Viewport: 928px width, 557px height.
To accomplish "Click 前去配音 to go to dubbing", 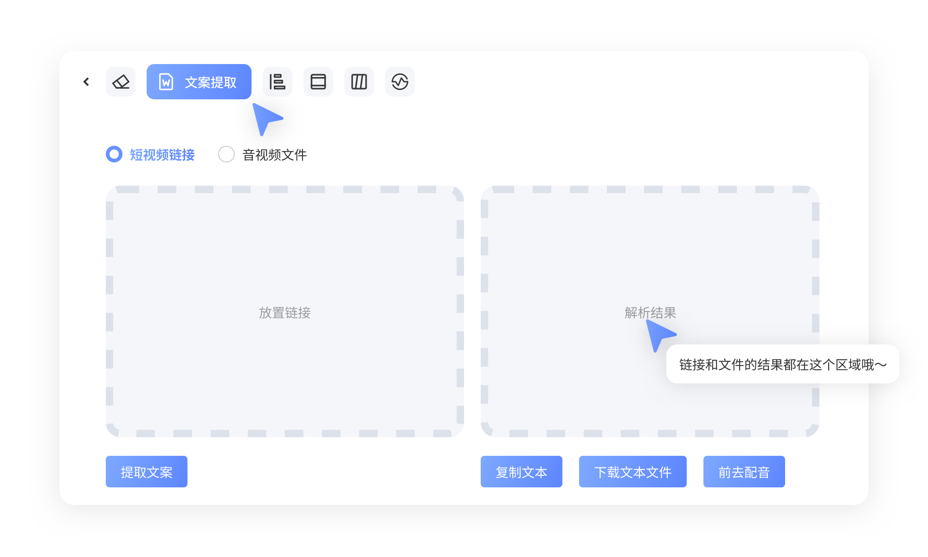I will [x=744, y=472].
